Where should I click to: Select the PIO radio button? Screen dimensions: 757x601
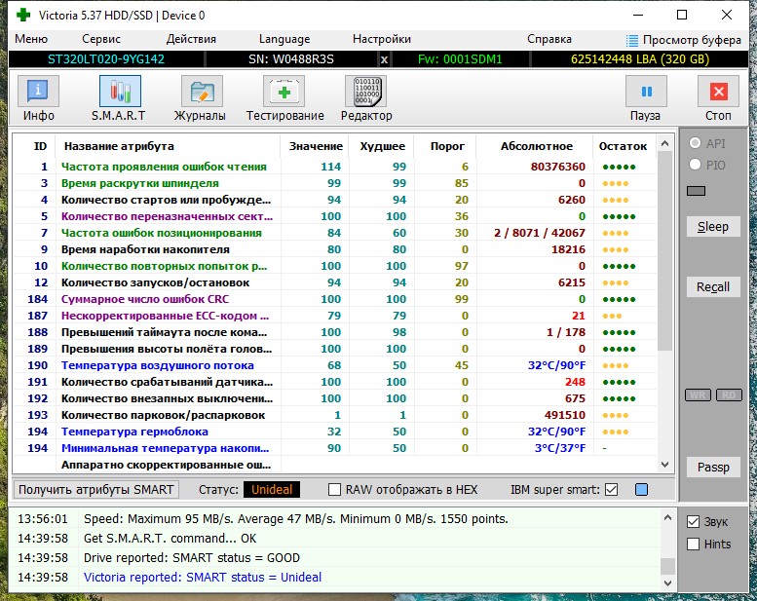tap(695, 165)
